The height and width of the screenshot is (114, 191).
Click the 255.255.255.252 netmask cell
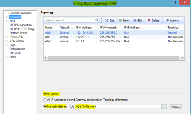tap(110, 41)
